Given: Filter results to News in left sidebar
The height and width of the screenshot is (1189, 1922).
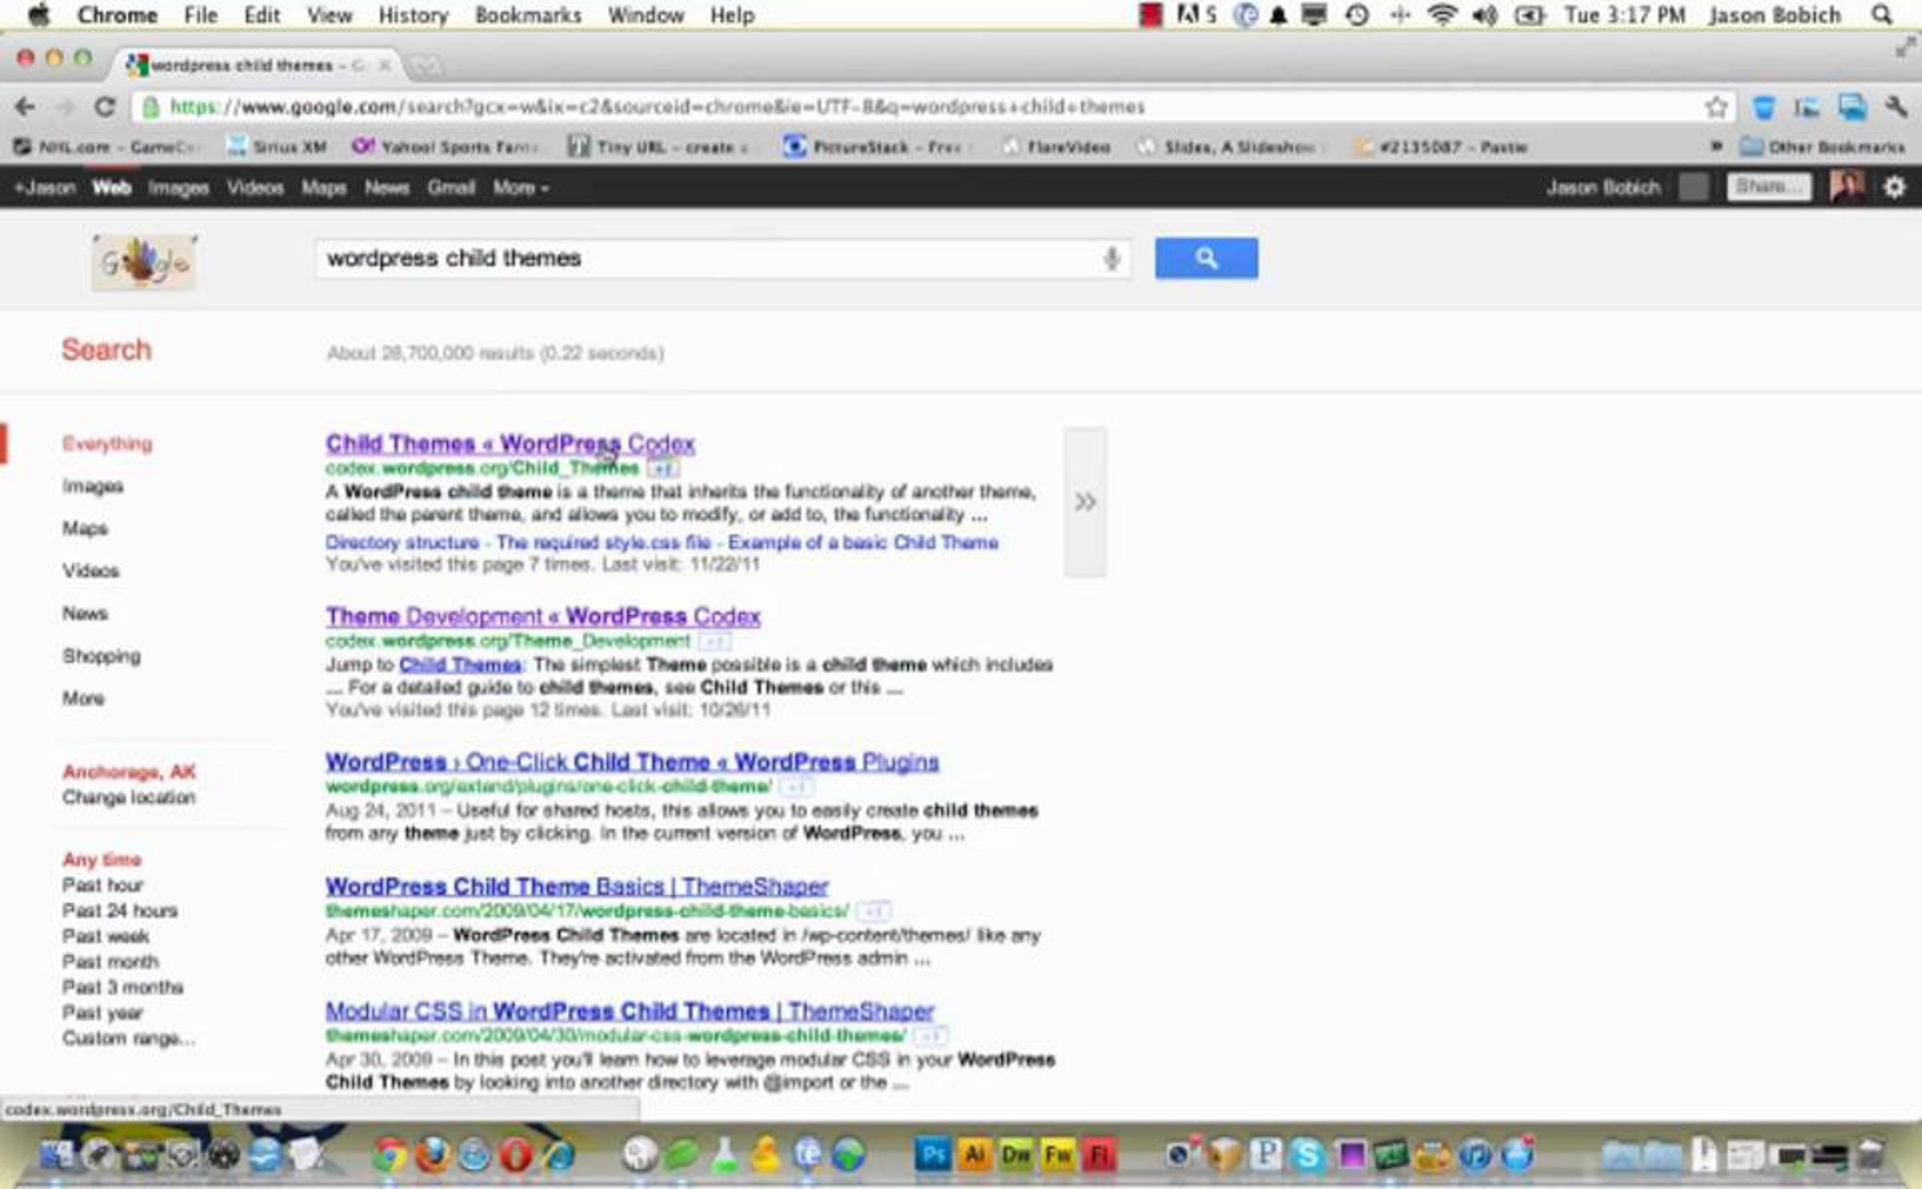Looking at the screenshot, I should pyautogui.click(x=85, y=614).
